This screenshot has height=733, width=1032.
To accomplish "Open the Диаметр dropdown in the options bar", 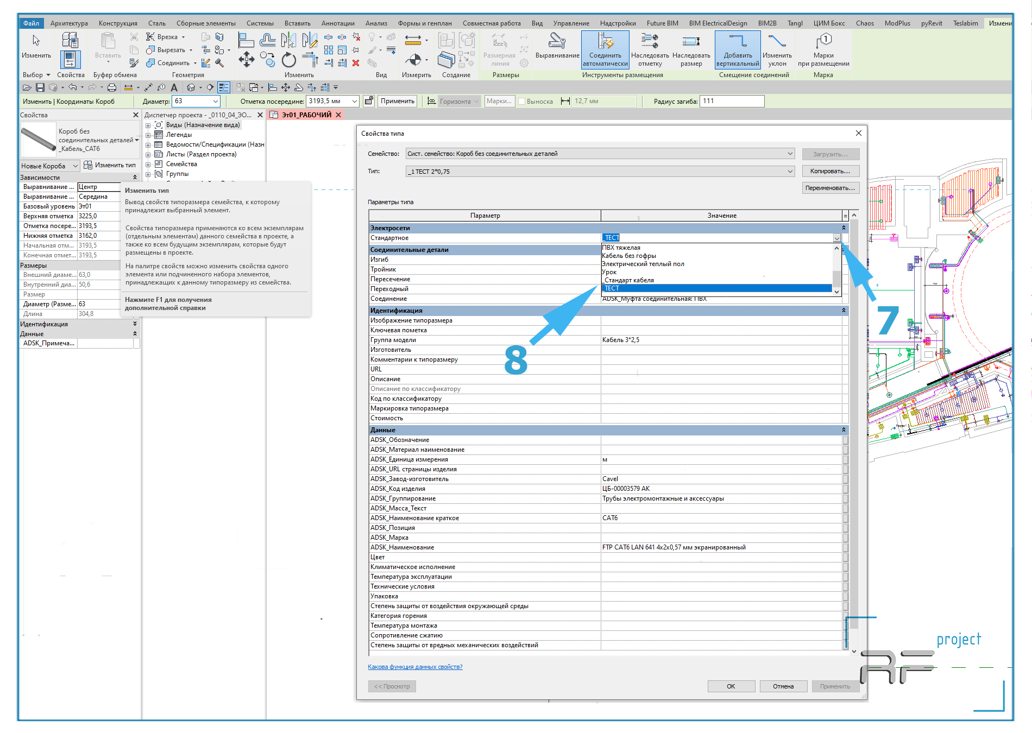I will point(216,102).
